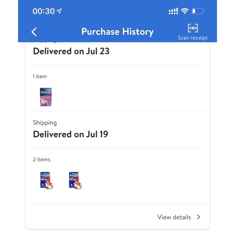Open Theraflu thumbnail from Jul 23 delivery
235x235 pixels.
[x=46, y=97]
